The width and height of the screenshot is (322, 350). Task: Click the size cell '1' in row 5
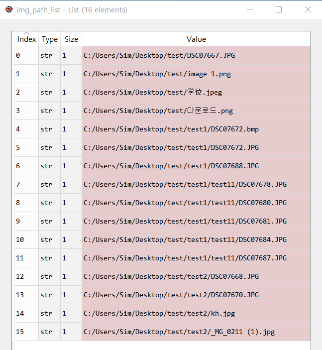[71, 147]
